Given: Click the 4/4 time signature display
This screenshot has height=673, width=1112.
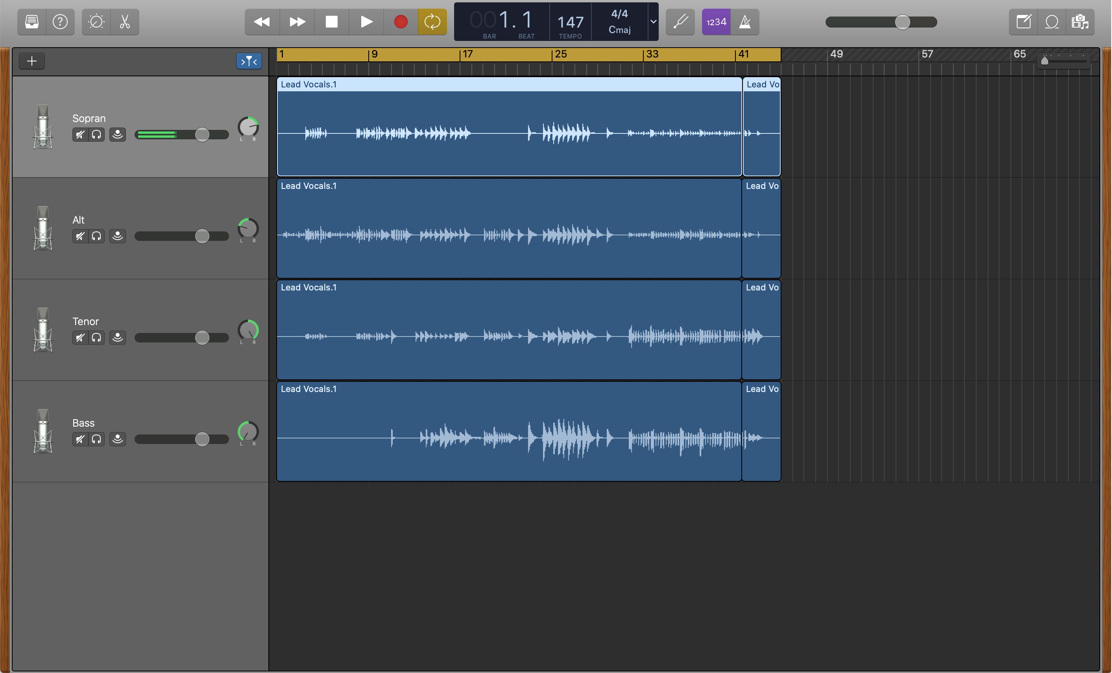Looking at the screenshot, I should coord(619,15).
